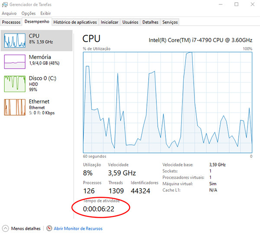This screenshot has height=236, width=260.
Task: Switch to Histórico de aplicativos tab
Action: click(75, 22)
